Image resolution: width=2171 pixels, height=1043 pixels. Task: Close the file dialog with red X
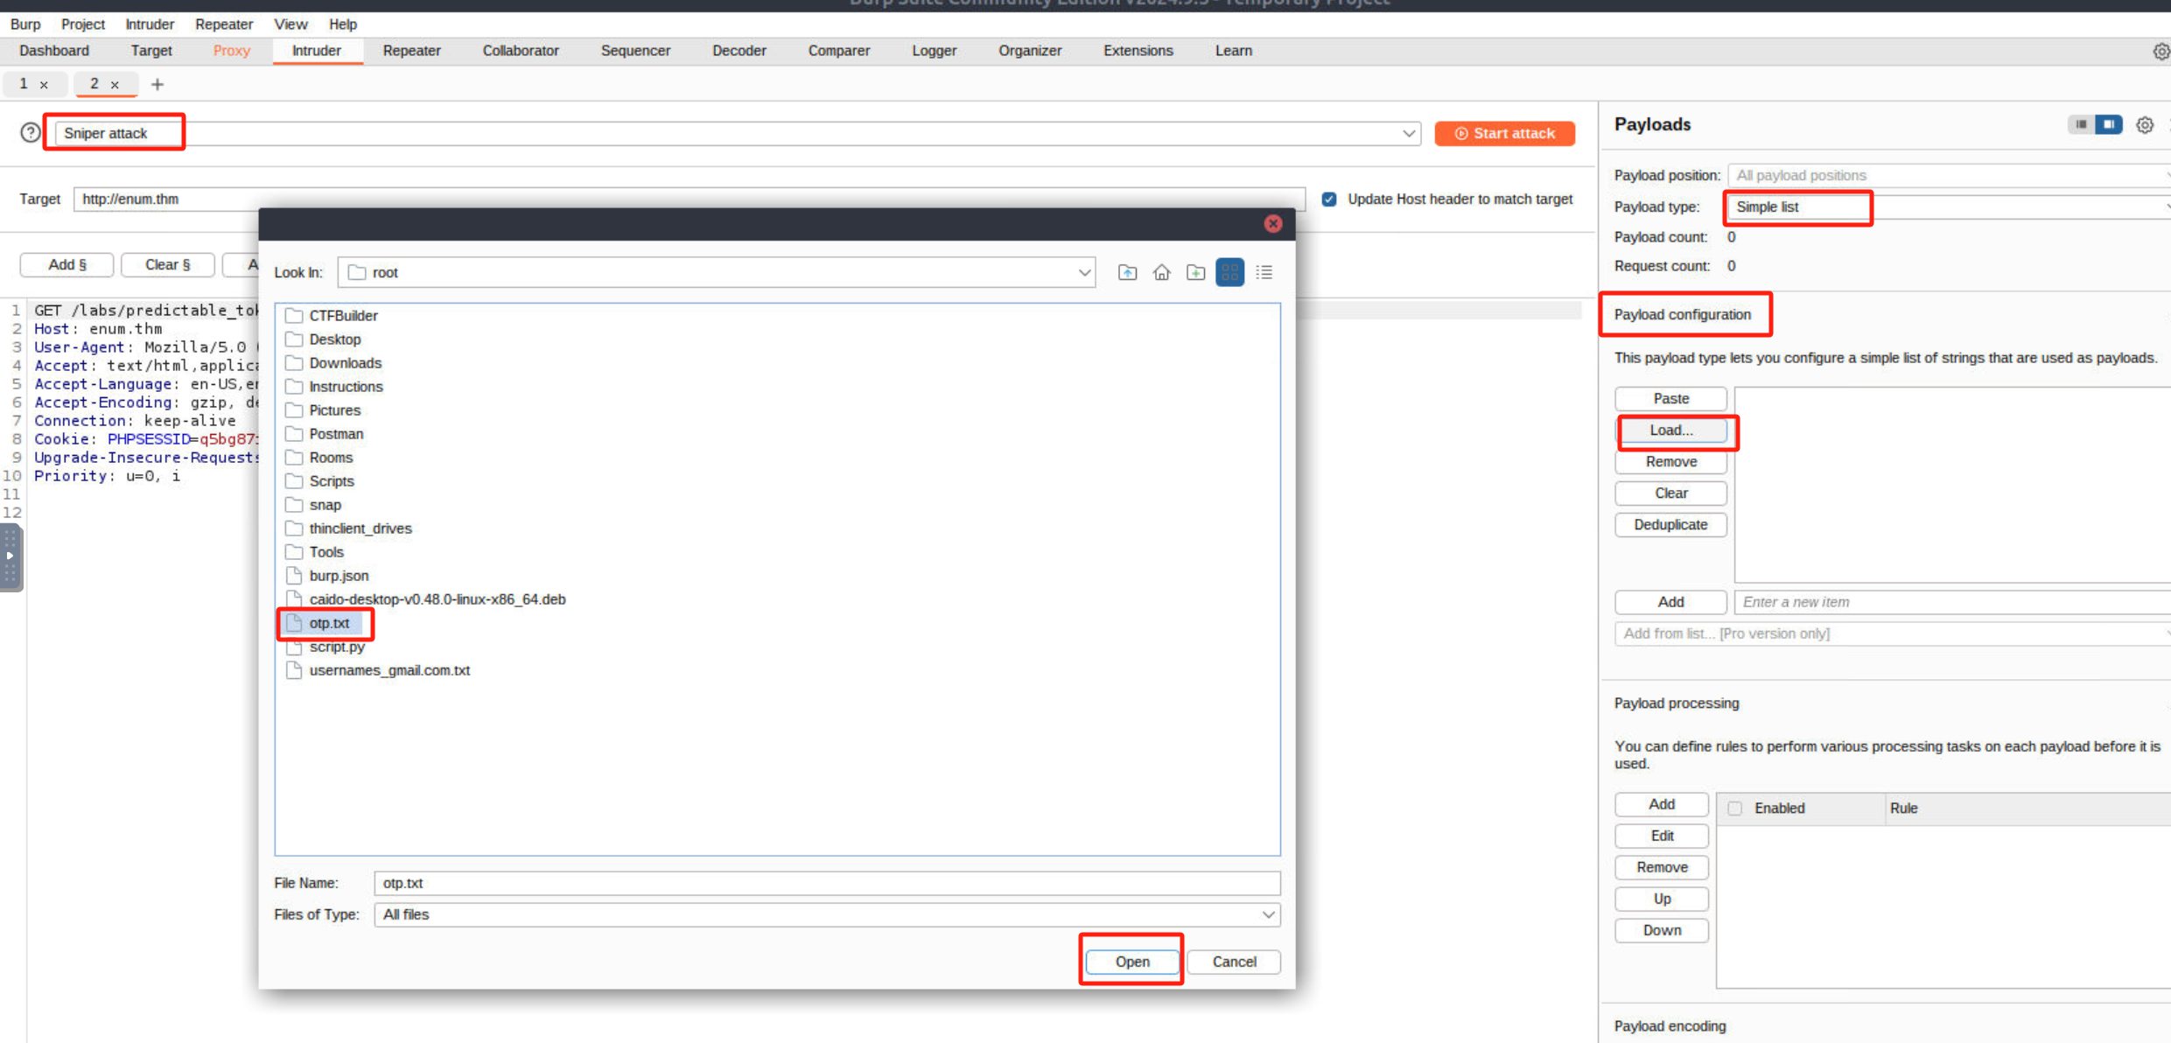(1272, 224)
